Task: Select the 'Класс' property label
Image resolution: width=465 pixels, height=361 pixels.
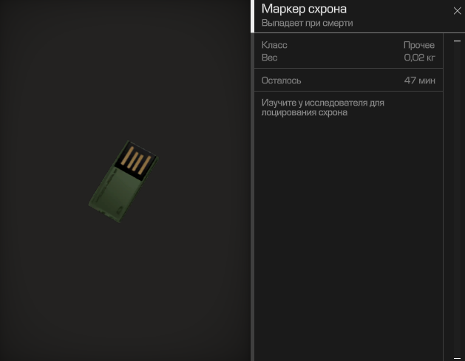Action: point(274,45)
